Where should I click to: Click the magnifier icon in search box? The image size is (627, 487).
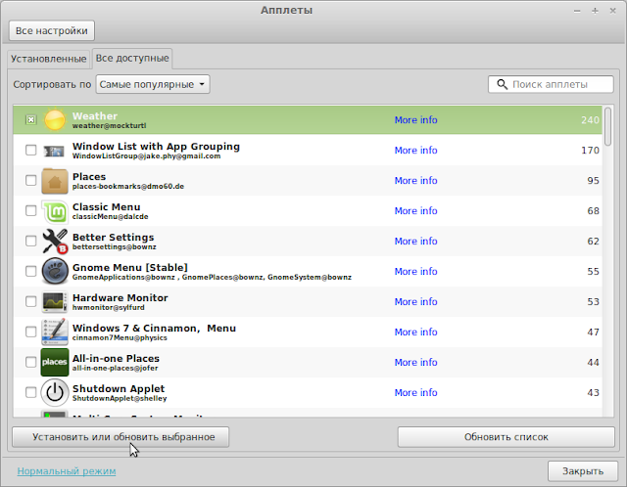pyautogui.click(x=502, y=84)
